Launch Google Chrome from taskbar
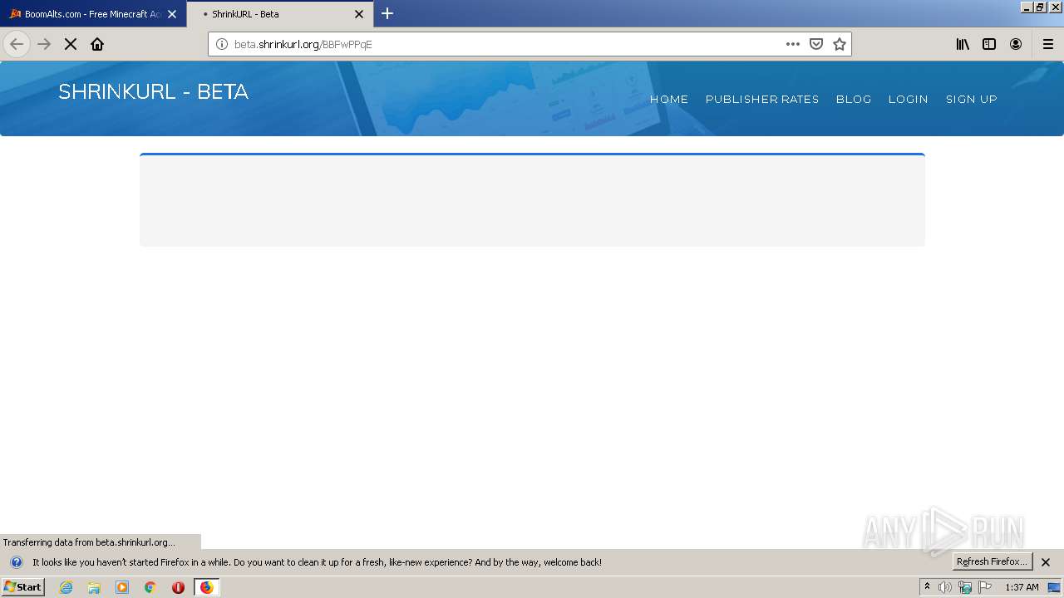The image size is (1064, 598). (x=150, y=587)
